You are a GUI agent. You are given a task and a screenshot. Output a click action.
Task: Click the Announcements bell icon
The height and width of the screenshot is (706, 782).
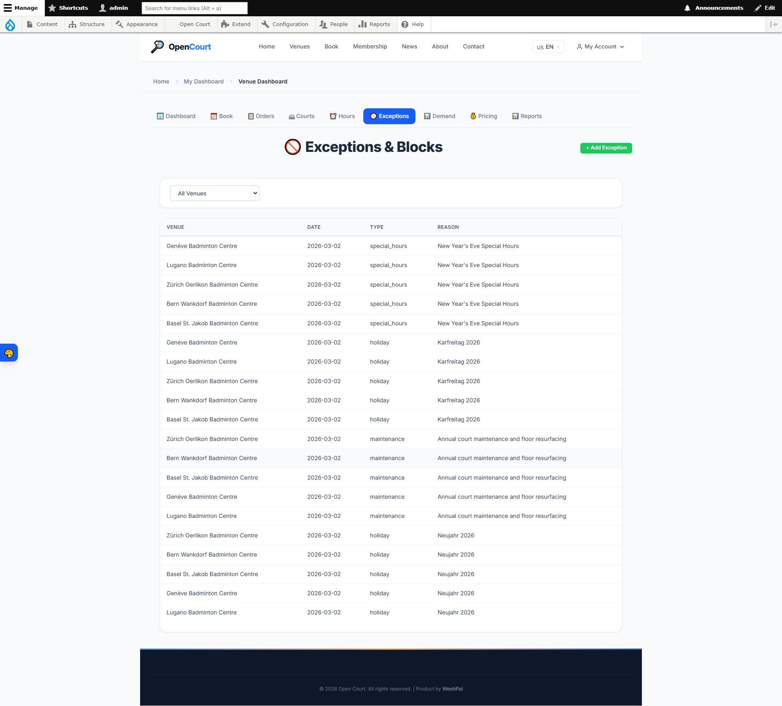[x=687, y=8]
